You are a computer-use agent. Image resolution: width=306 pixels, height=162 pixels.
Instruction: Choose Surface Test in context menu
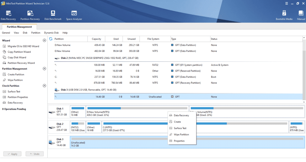tap(182, 128)
